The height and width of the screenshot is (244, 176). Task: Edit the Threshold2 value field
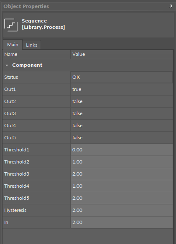[x=122, y=162]
